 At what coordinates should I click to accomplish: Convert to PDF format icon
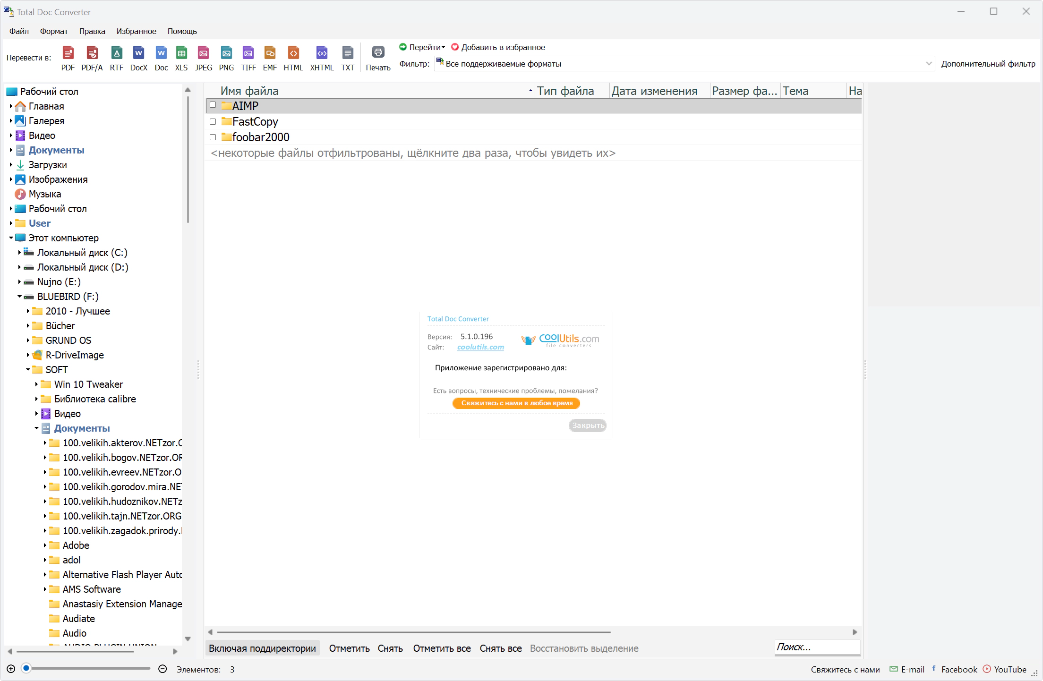coord(68,53)
